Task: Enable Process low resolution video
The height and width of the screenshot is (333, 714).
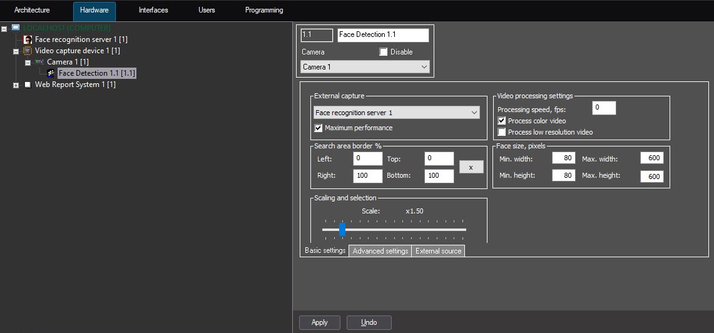Action: 502,132
